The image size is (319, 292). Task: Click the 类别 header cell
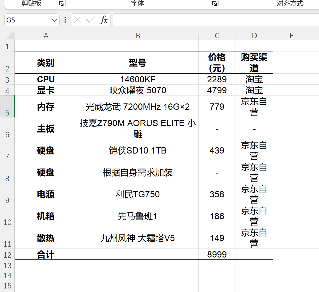point(46,62)
